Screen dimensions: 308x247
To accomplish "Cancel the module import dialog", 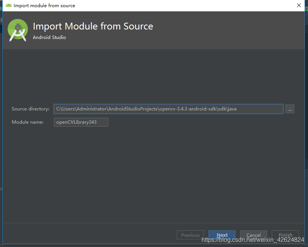I will coord(253,235).
